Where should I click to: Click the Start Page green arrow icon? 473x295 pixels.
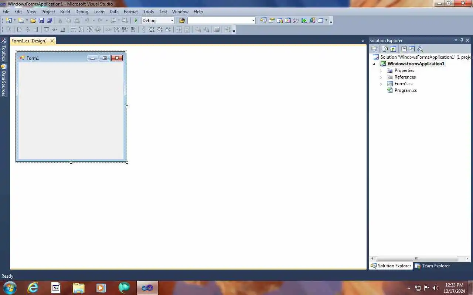tap(304, 20)
